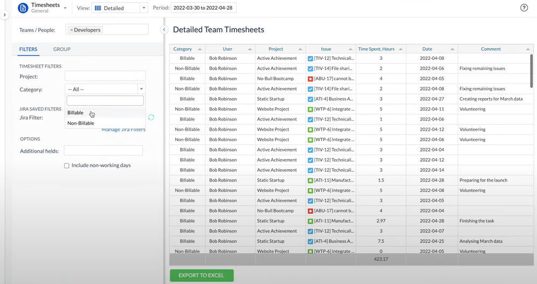Image resolution: width=537 pixels, height=284 pixels.
Task: Toggle Include non-working days checkbox
Action: coord(67,166)
